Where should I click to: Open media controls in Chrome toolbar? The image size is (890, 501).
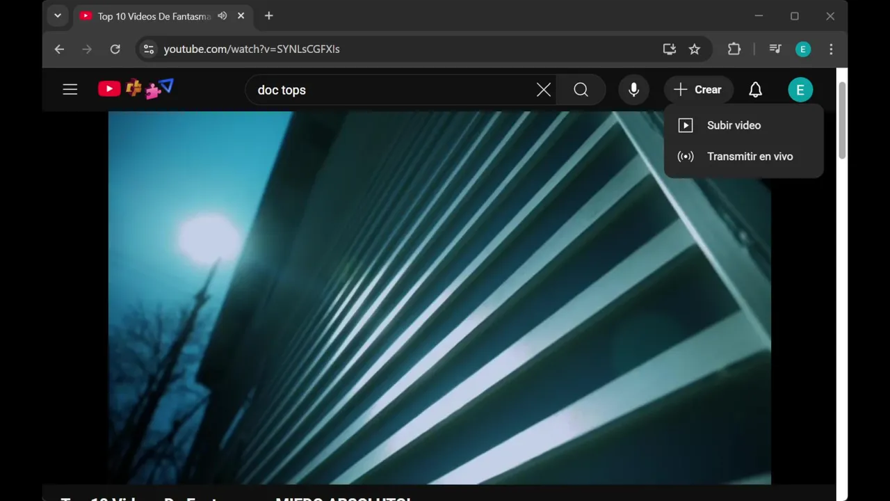775,49
